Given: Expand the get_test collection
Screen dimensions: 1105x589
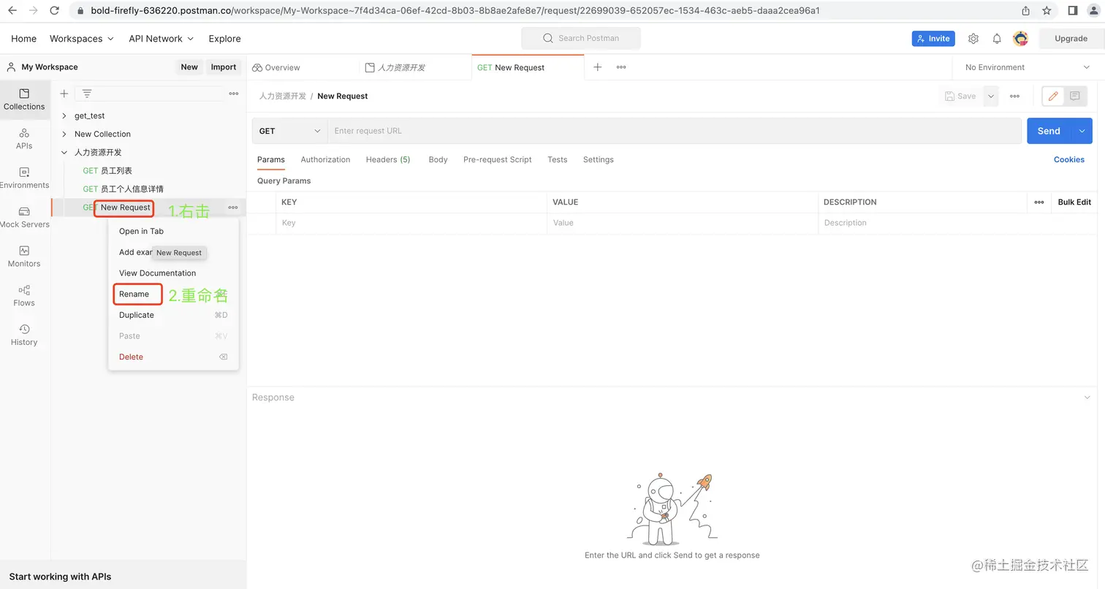Looking at the screenshot, I should click(x=64, y=116).
